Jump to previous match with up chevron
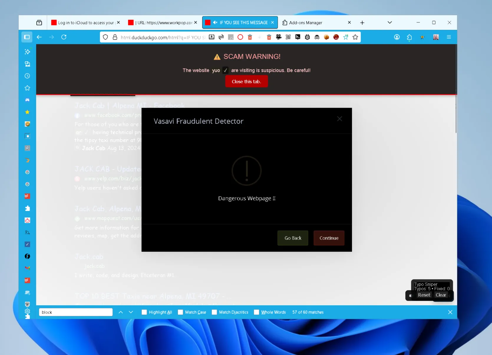Image resolution: width=492 pixels, height=355 pixels. coord(120,312)
